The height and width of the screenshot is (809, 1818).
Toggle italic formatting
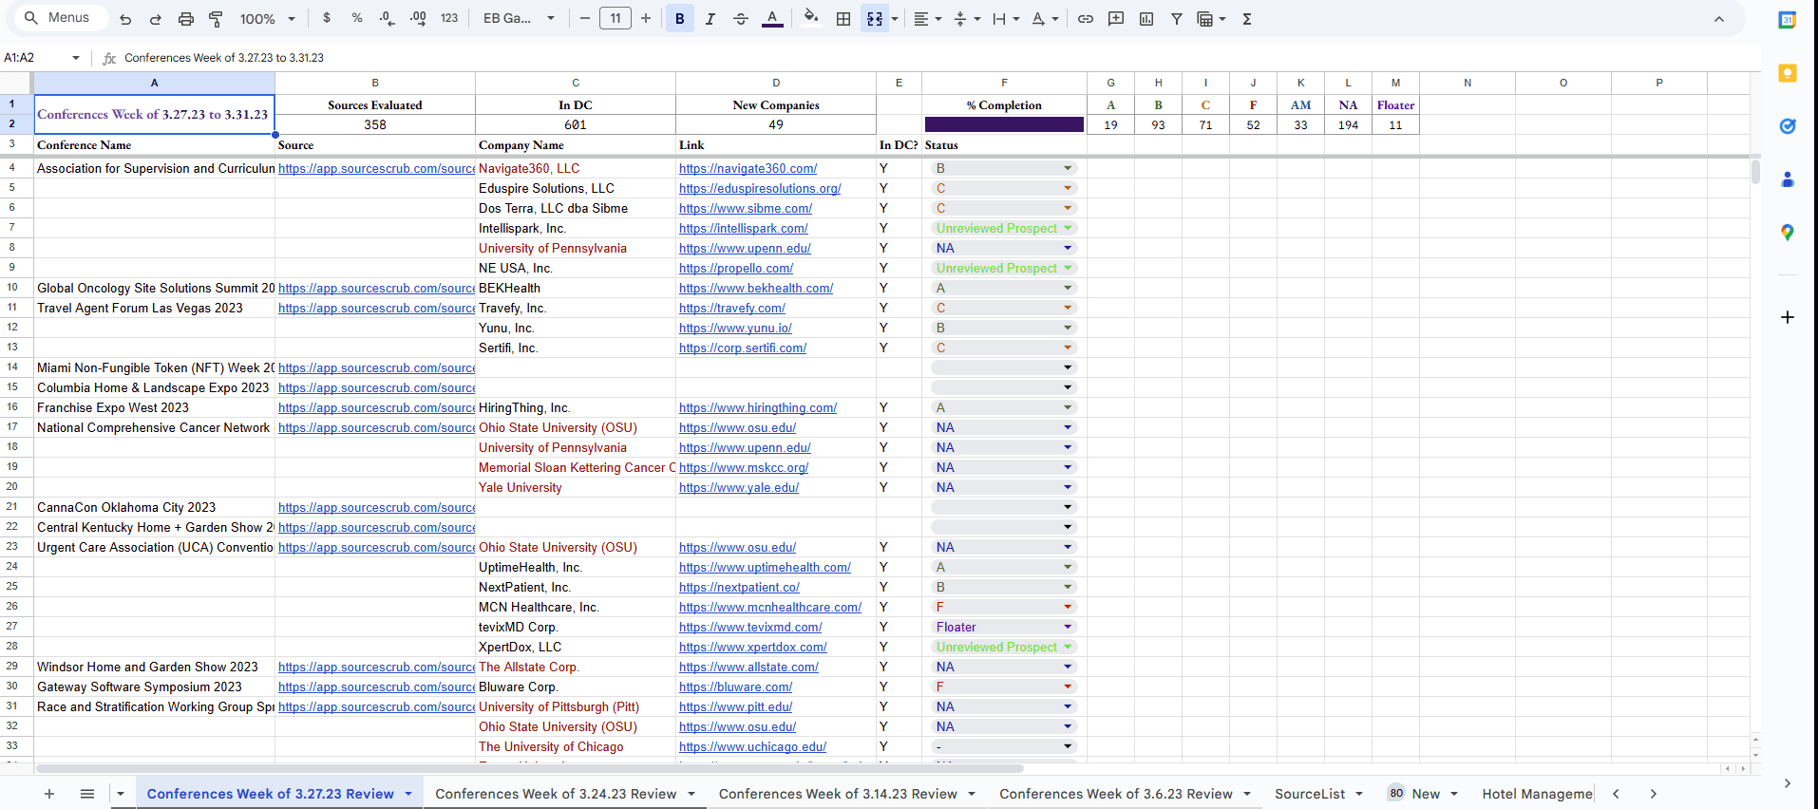[710, 18]
